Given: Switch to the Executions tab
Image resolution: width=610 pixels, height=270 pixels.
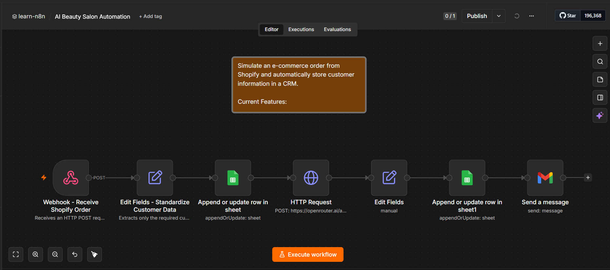Looking at the screenshot, I should click(301, 29).
